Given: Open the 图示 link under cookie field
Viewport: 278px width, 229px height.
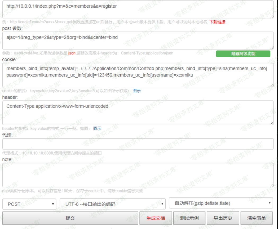Looking at the screenshot, I should 137,91.
